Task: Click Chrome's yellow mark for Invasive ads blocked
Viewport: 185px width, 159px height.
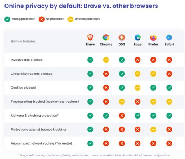Action: click(106, 60)
